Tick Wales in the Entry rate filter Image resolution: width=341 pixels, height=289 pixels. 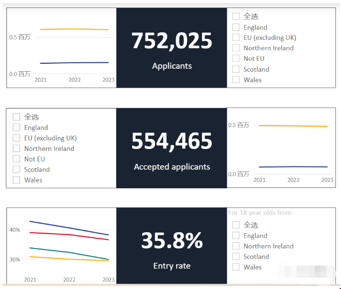(x=236, y=267)
